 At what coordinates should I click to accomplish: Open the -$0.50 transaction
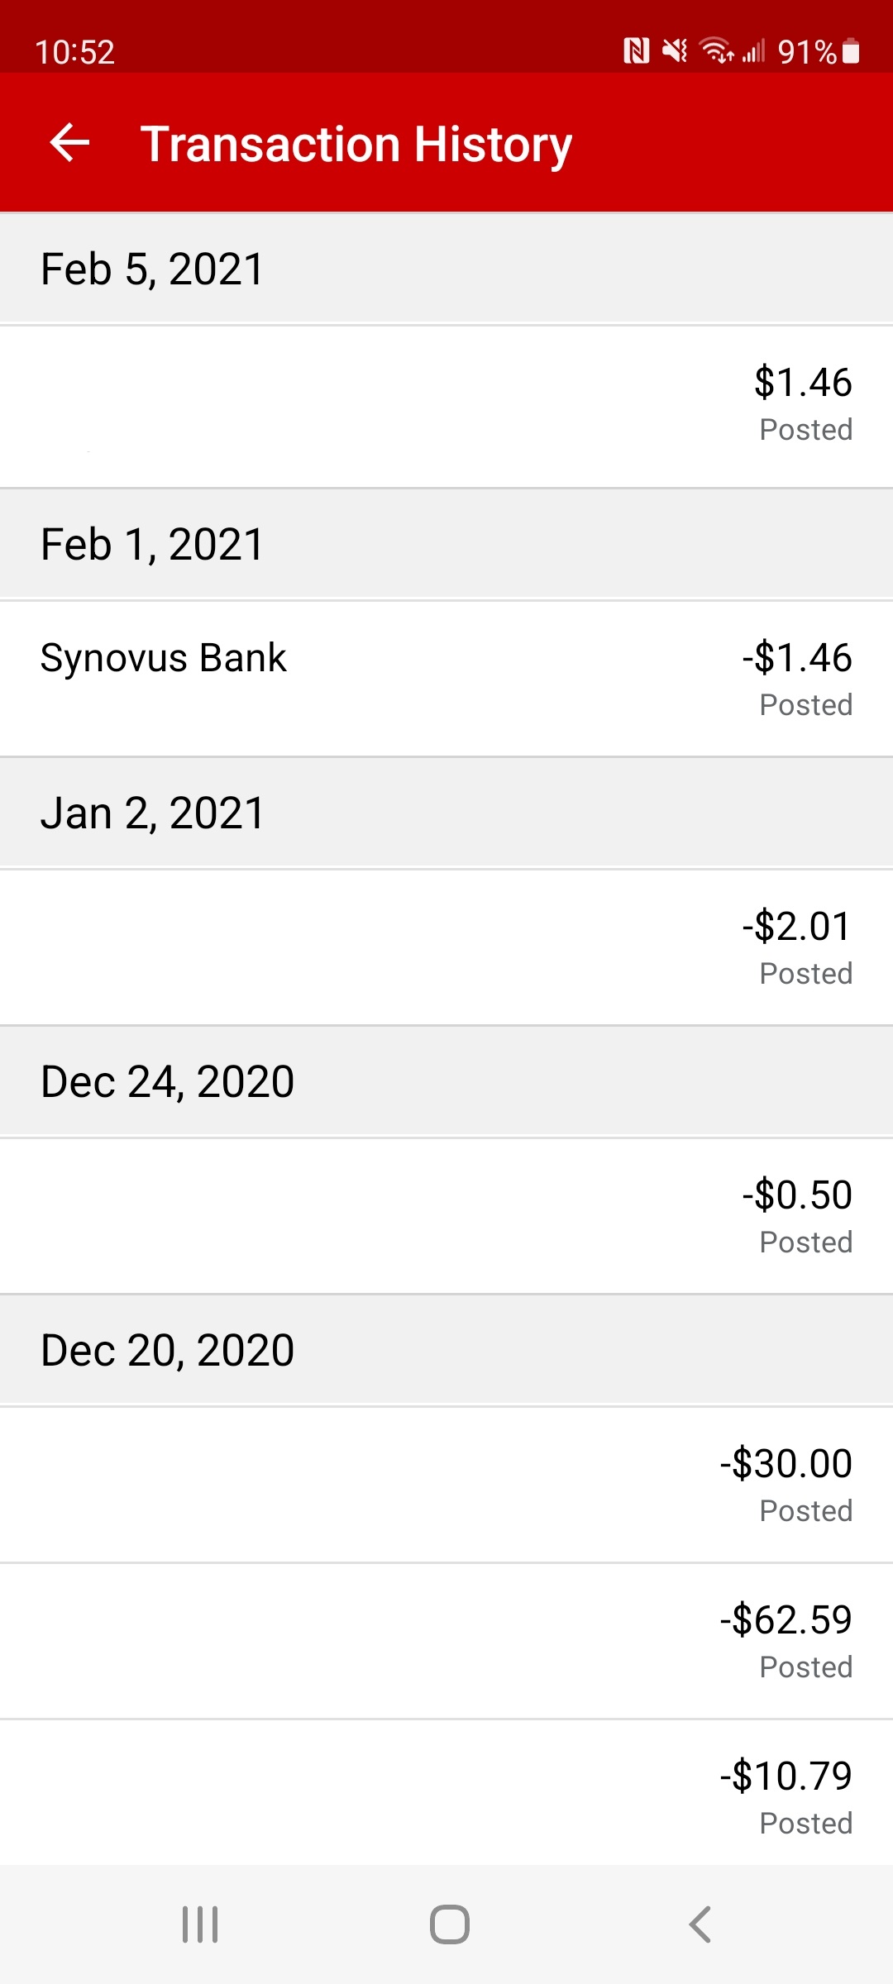point(446,1215)
